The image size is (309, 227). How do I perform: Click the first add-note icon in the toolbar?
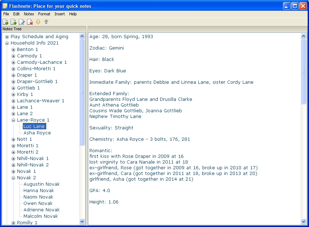coord(5,22)
